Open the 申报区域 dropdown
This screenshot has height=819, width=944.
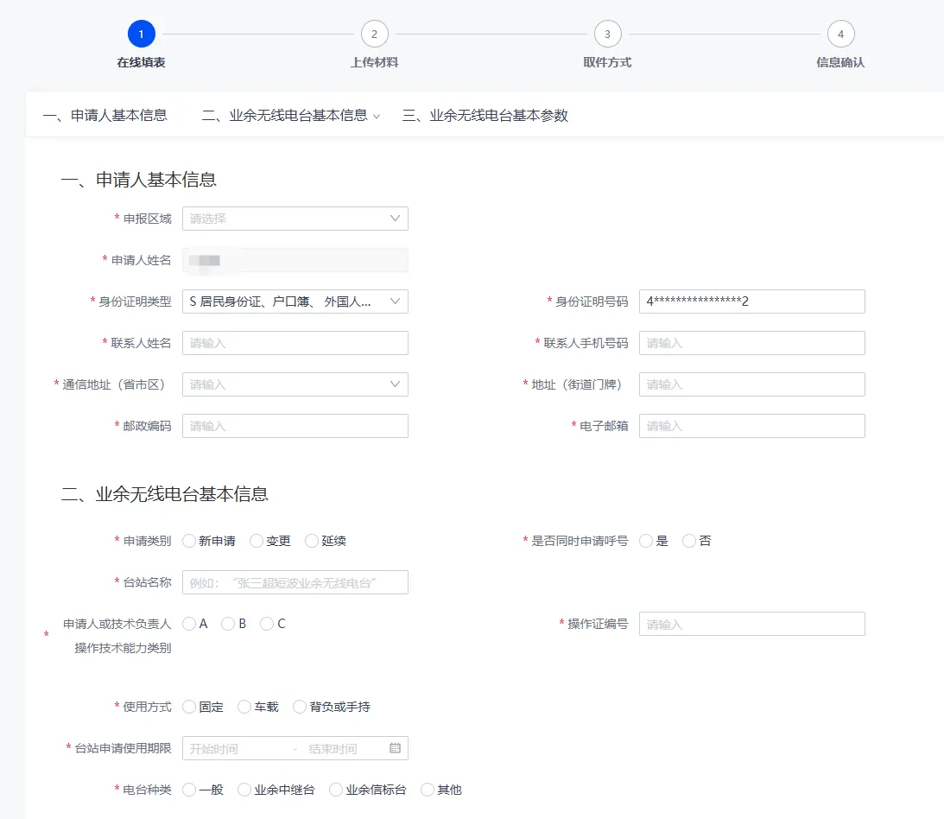(x=295, y=218)
